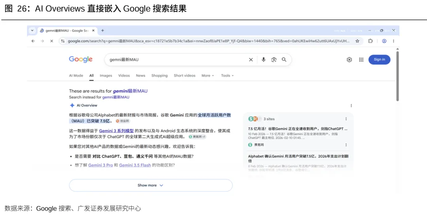Viewport: 427px width, 216px height.
Task: Open the Gemini 3 系列模型 link
Action: click(116, 131)
